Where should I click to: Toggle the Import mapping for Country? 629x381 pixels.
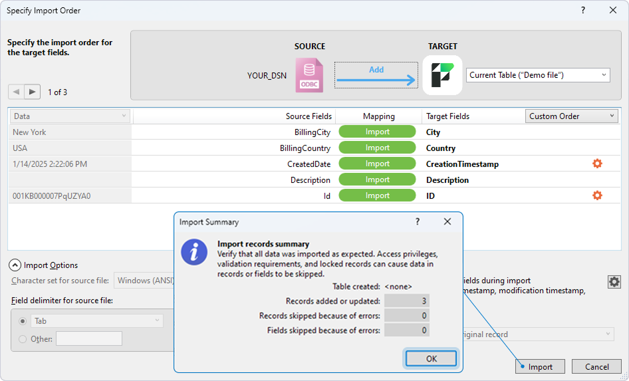(377, 148)
